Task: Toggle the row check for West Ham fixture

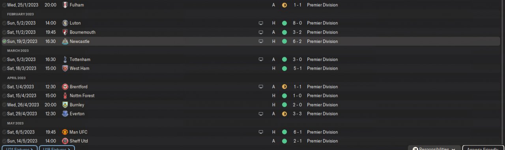Action: coord(4,69)
